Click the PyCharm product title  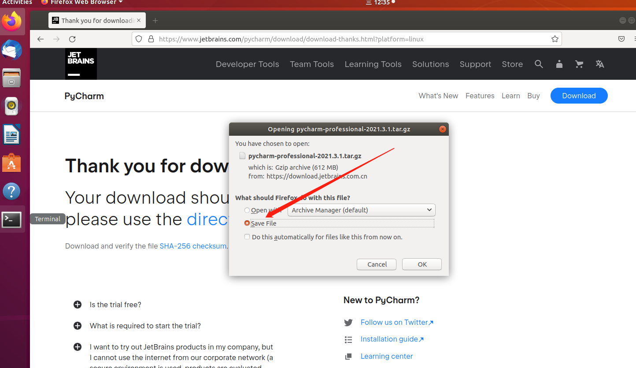(84, 96)
